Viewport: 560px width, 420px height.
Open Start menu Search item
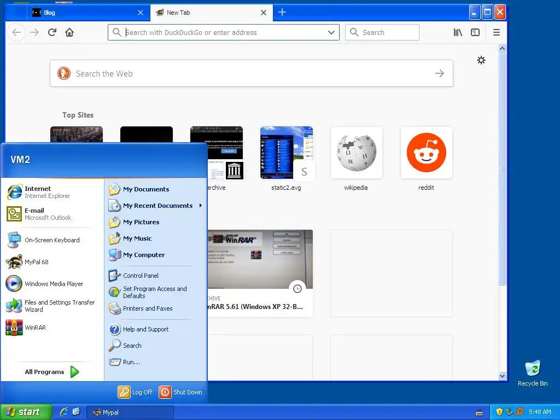point(156,346)
